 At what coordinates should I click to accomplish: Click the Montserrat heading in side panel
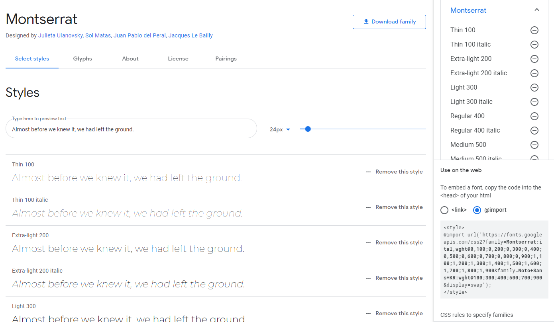(468, 10)
